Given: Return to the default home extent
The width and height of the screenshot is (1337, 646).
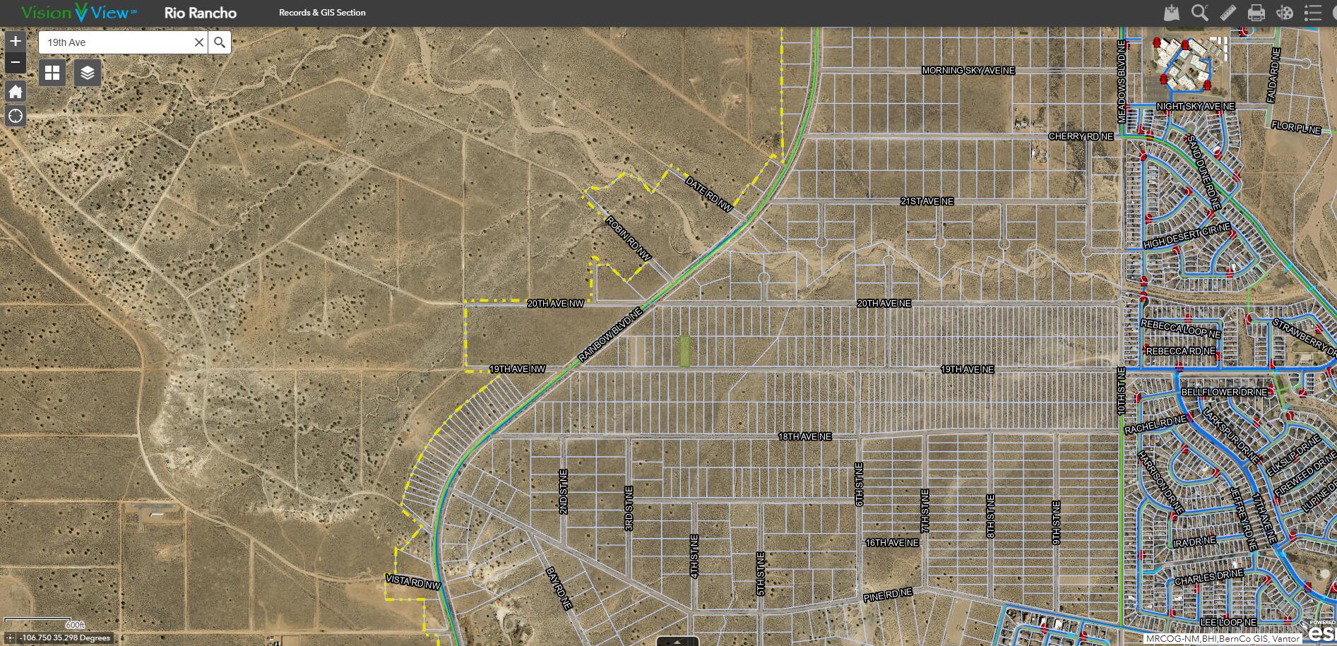Looking at the screenshot, I should tap(16, 92).
